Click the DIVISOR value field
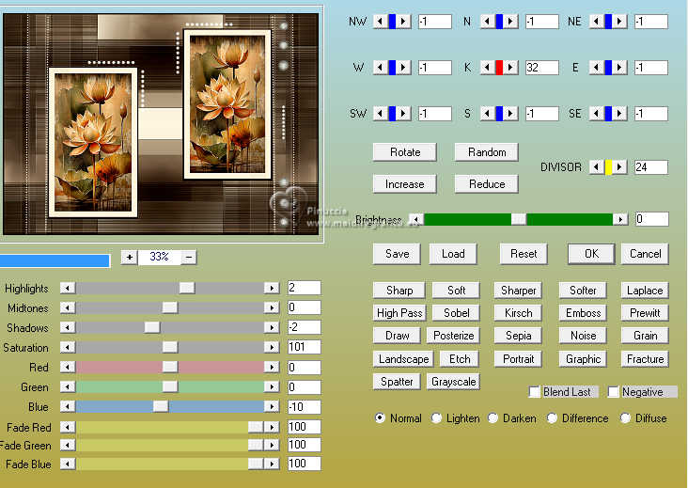688x488 pixels. point(651,167)
